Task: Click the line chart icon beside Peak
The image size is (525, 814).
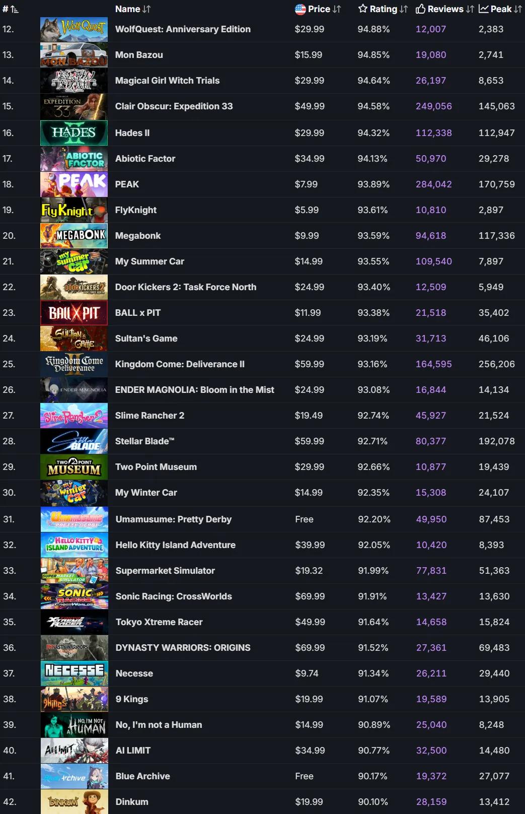Action: pyautogui.click(x=483, y=9)
